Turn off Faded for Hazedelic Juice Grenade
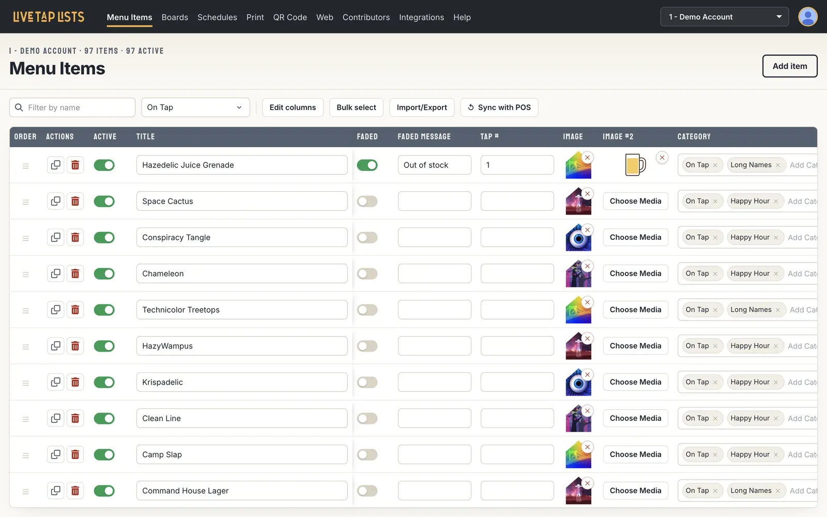 tap(367, 165)
